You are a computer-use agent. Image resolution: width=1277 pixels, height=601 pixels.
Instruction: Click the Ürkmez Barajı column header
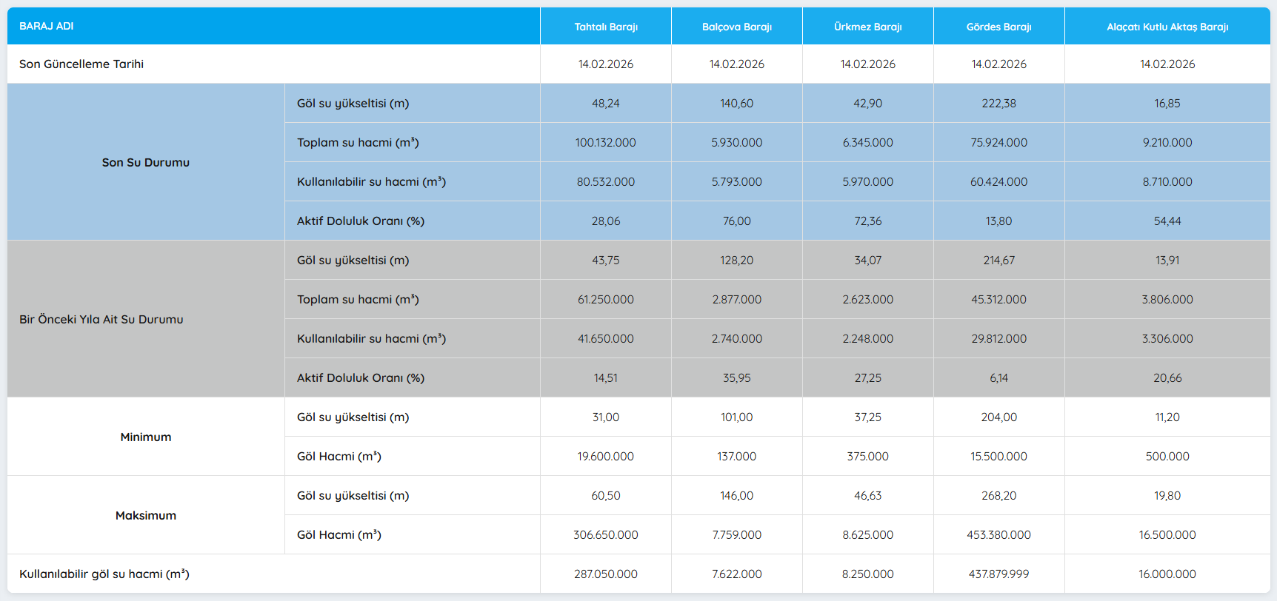(867, 27)
